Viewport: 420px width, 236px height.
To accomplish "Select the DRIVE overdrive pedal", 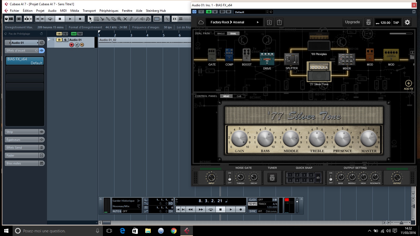I will click(x=267, y=59).
